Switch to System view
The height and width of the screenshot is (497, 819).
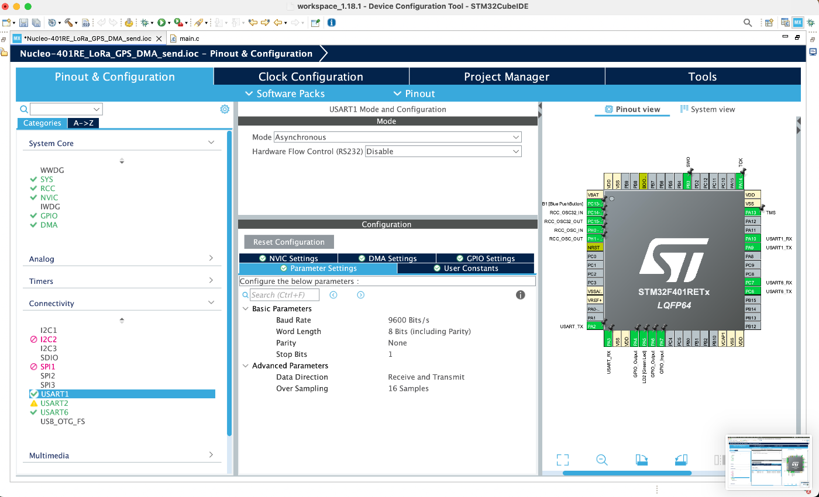click(708, 109)
